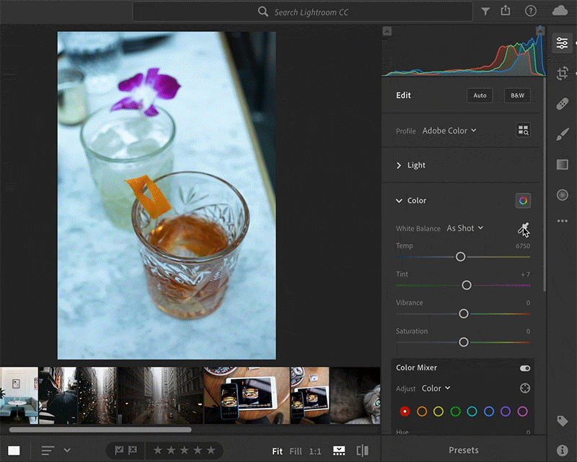Toggle shadow clipping indicator on histogram
Viewport: 577px width, 462px height.
(387, 31)
